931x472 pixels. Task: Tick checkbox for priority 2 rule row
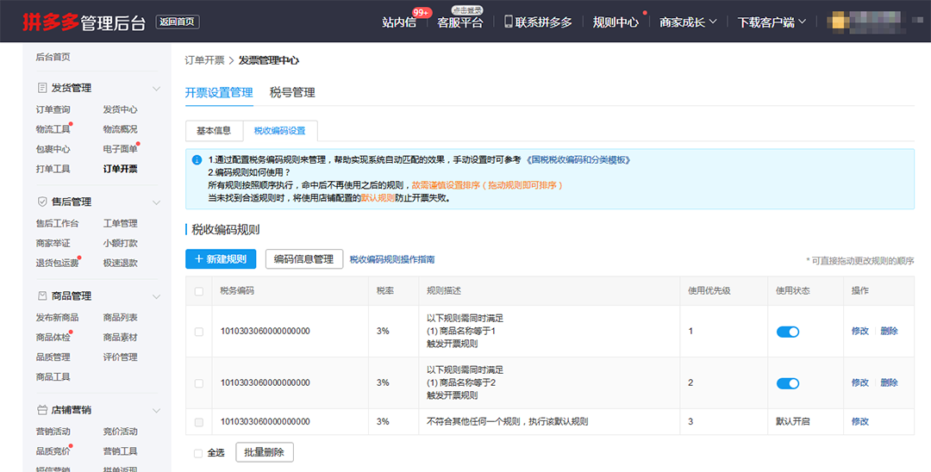[199, 383]
